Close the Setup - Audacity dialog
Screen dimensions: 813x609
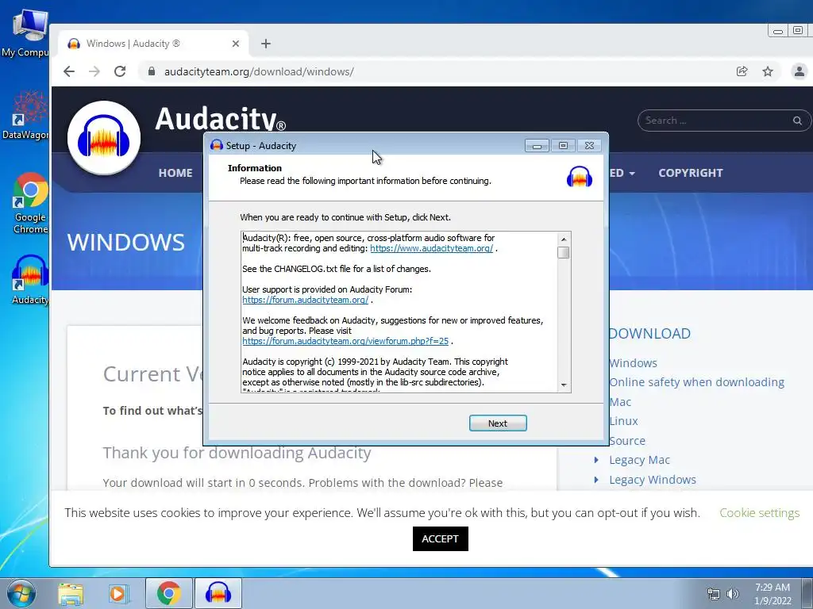click(x=590, y=146)
